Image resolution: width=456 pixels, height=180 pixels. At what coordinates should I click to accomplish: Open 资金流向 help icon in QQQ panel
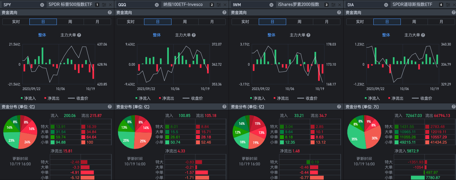224,12
